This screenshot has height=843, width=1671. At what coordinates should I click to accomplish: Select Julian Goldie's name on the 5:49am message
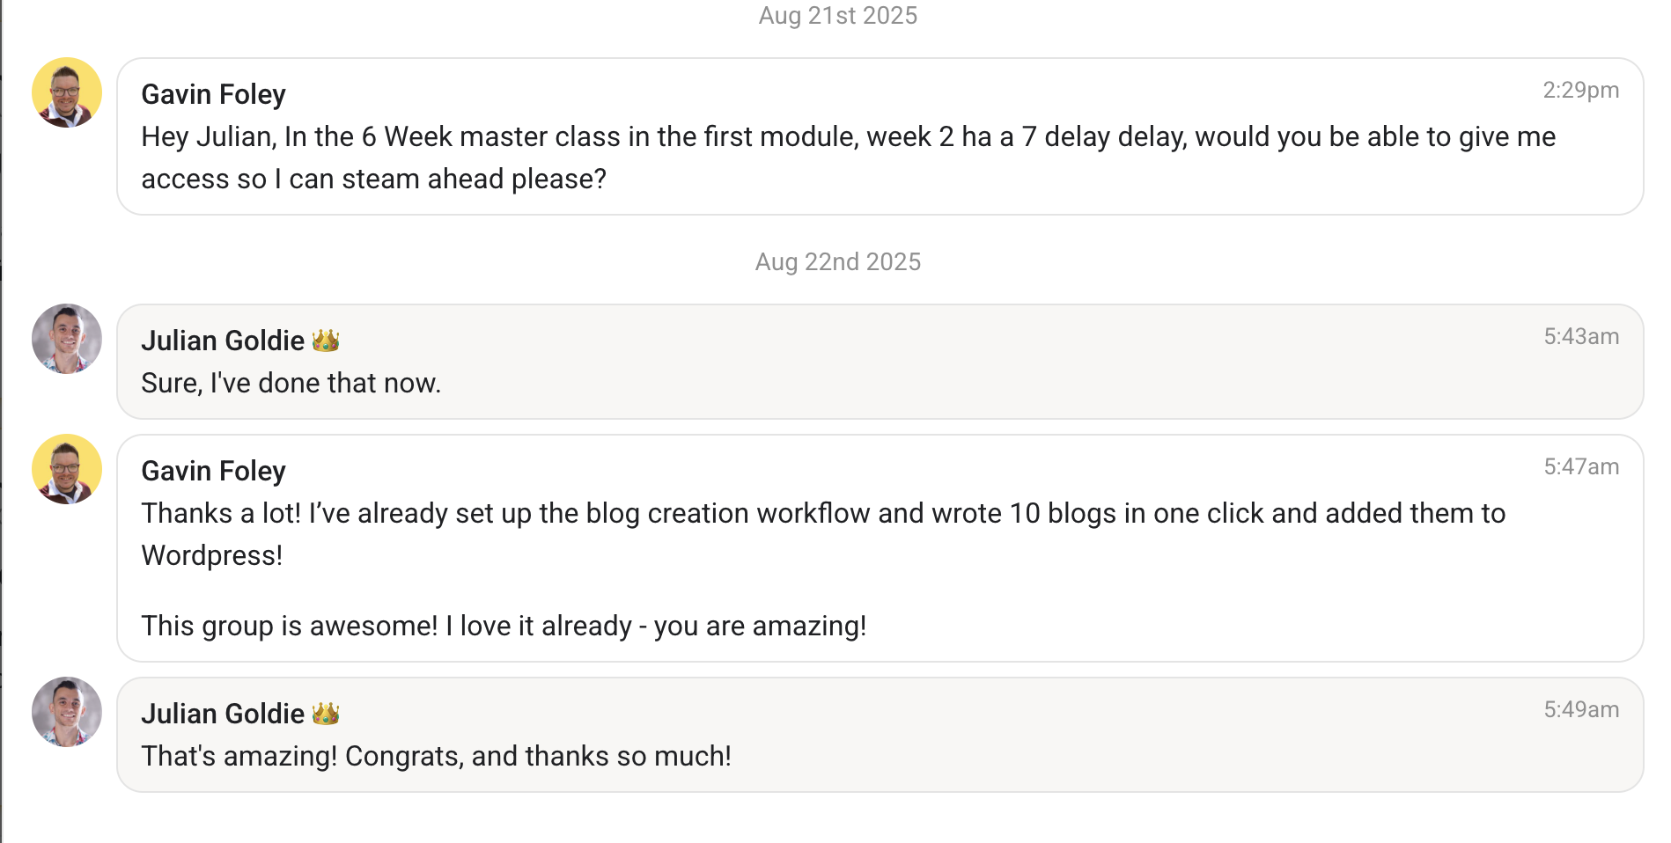(223, 714)
